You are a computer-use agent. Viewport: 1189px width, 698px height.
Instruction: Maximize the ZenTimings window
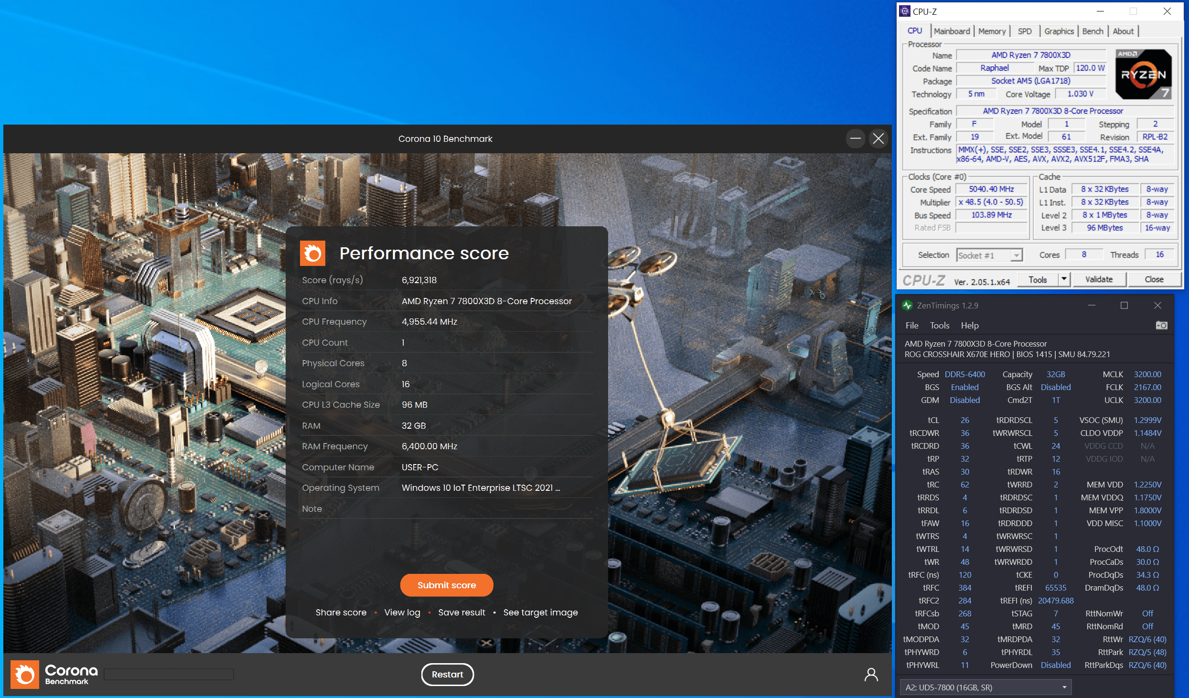pyautogui.click(x=1124, y=306)
